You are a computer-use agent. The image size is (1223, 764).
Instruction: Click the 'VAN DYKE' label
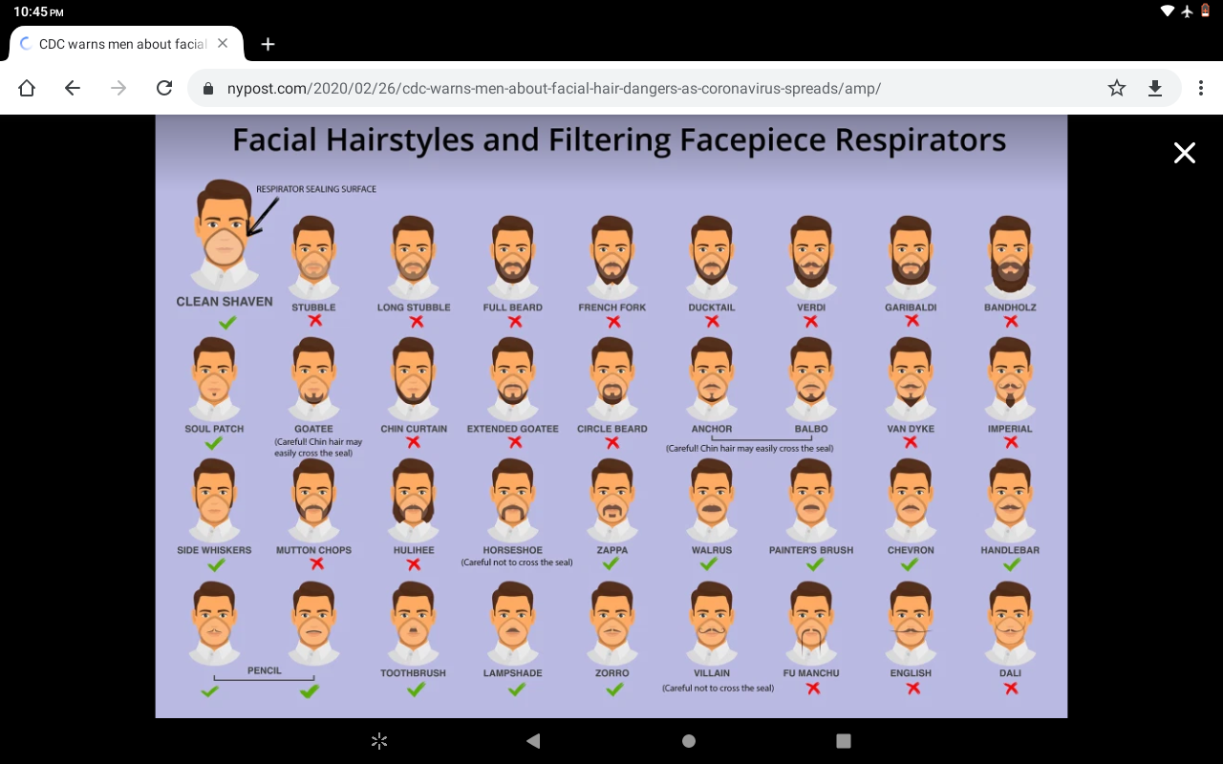(x=911, y=429)
